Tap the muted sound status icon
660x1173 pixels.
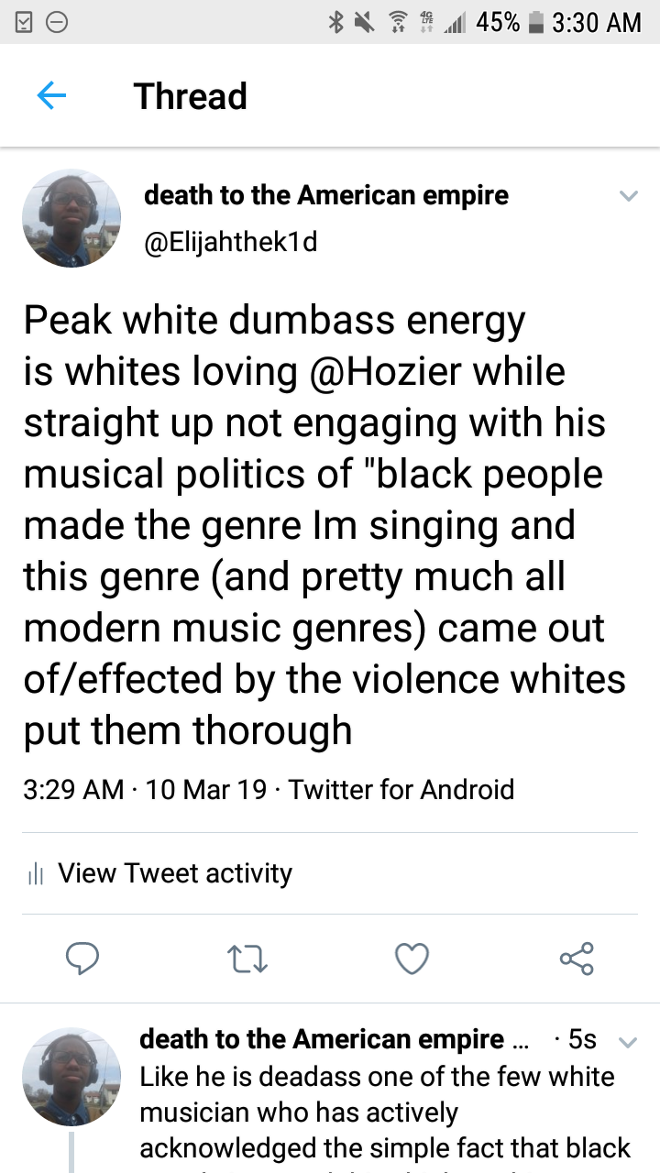[365, 22]
